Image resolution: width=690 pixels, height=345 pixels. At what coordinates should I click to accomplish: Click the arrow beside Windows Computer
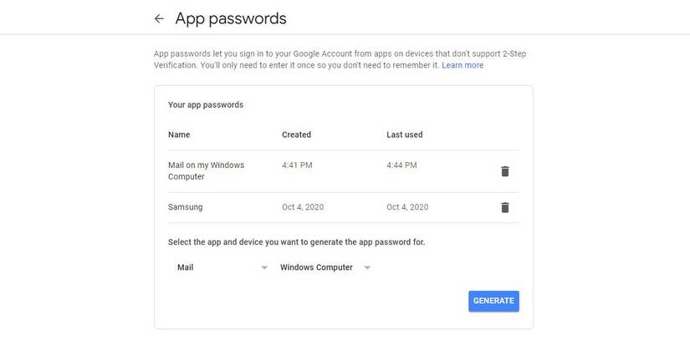(x=367, y=267)
